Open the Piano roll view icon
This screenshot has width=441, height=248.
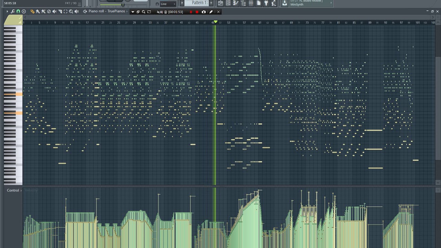point(236,3)
